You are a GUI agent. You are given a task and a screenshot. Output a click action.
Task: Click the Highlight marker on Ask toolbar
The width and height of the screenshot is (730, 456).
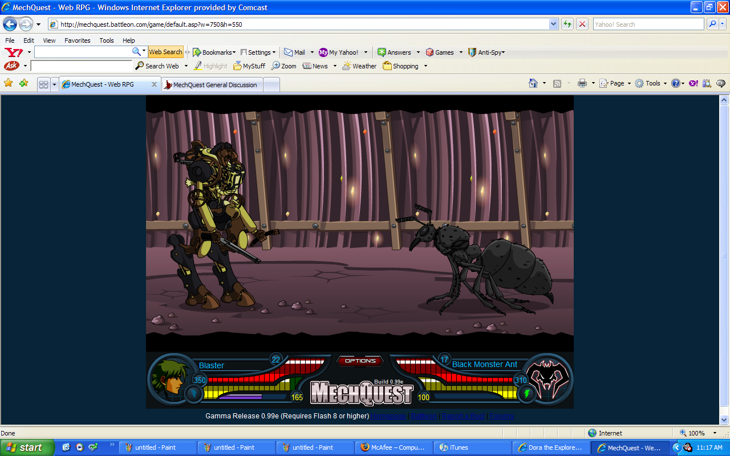(210, 66)
